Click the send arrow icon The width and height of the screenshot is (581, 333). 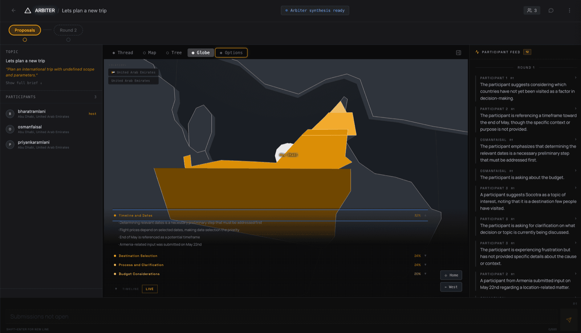click(x=569, y=320)
